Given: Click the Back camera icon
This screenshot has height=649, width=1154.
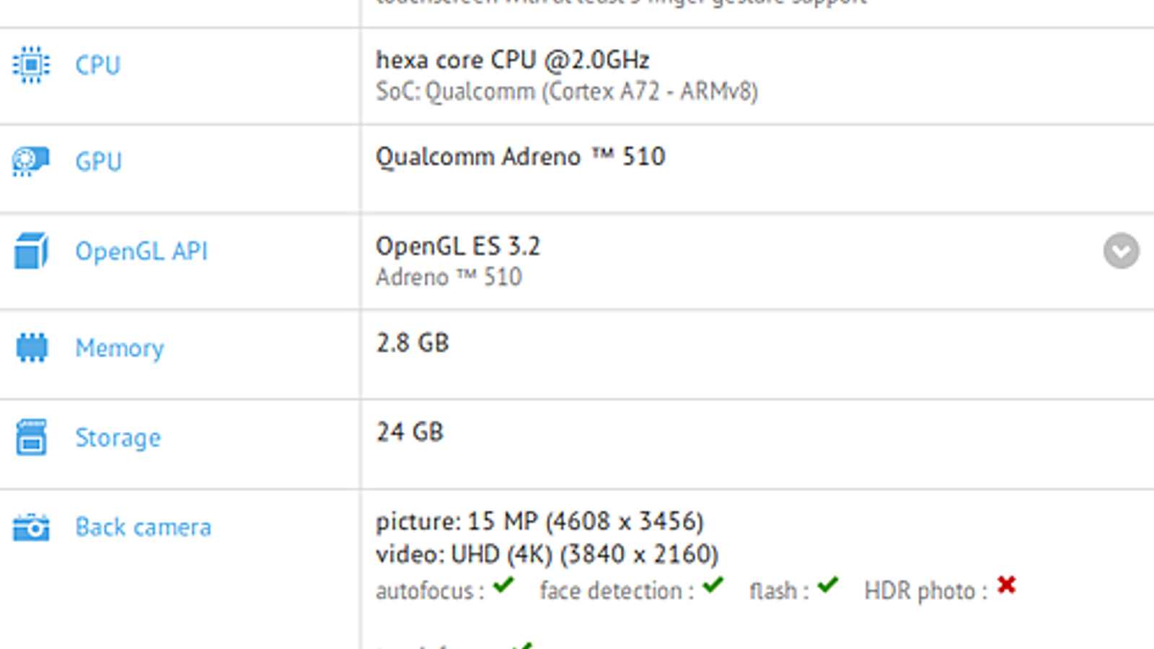Looking at the screenshot, I should click(31, 527).
